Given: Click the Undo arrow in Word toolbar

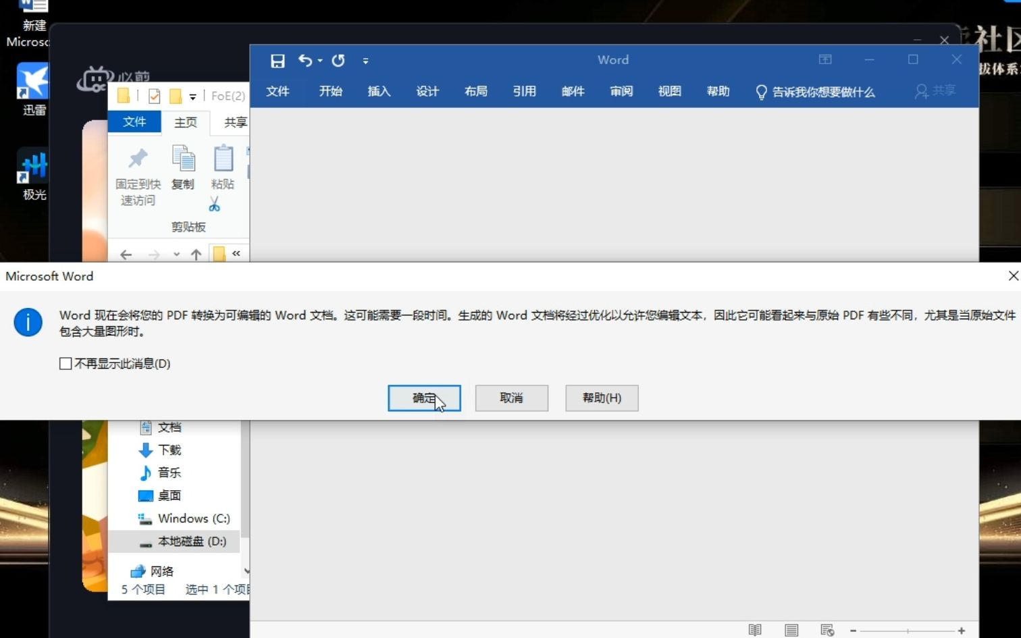Looking at the screenshot, I should point(305,60).
